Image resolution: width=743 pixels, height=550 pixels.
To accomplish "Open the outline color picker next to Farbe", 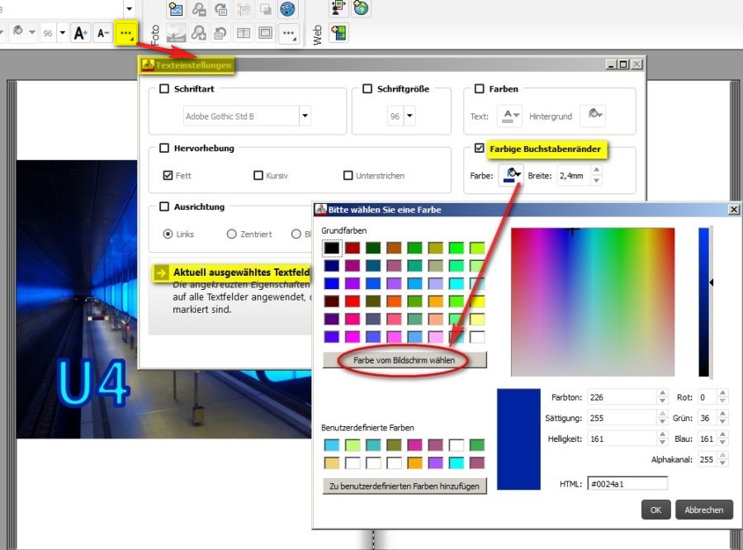I will (510, 175).
